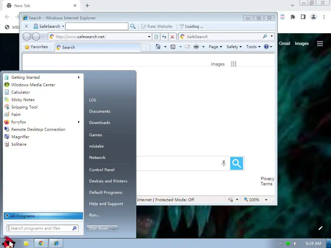This screenshot has height=248, width=331.
Task: Open the apps grid icon in IE page
Action: tap(234, 64)
